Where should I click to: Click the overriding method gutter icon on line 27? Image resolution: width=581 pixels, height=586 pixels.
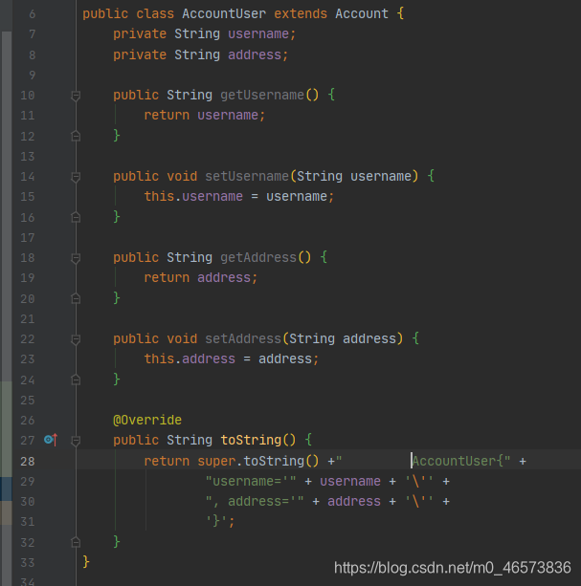pos(51,440)
